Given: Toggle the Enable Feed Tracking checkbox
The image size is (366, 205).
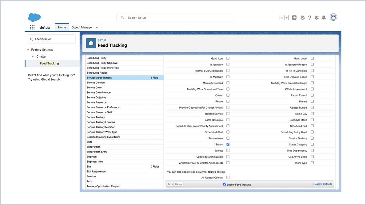Looking at the screenshot, I should pyautogui.click(x=225, y=184).
